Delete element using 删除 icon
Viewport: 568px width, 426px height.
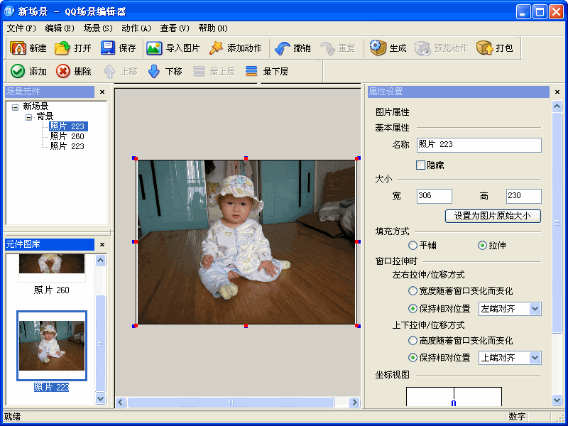pos(63,71)
